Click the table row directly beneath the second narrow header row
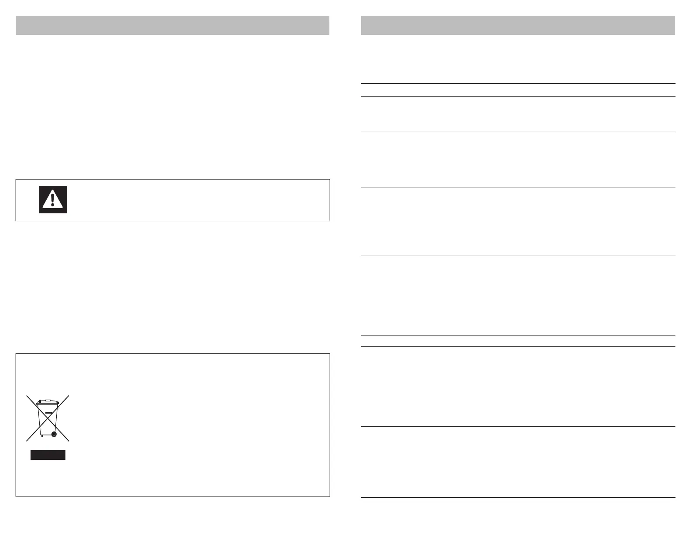Screen dimensions: 691x534 pyautogui.click(x=518, y=387)
